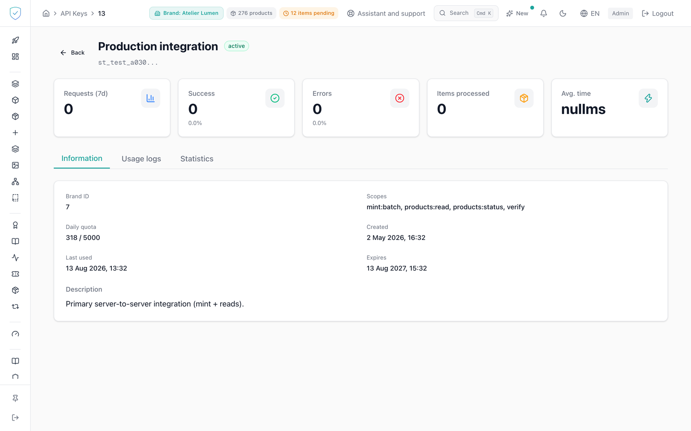Image resolution: width=691 pixels, height=431 pixels.
Task: Open Assistant and support
Action: click(386, 13)
